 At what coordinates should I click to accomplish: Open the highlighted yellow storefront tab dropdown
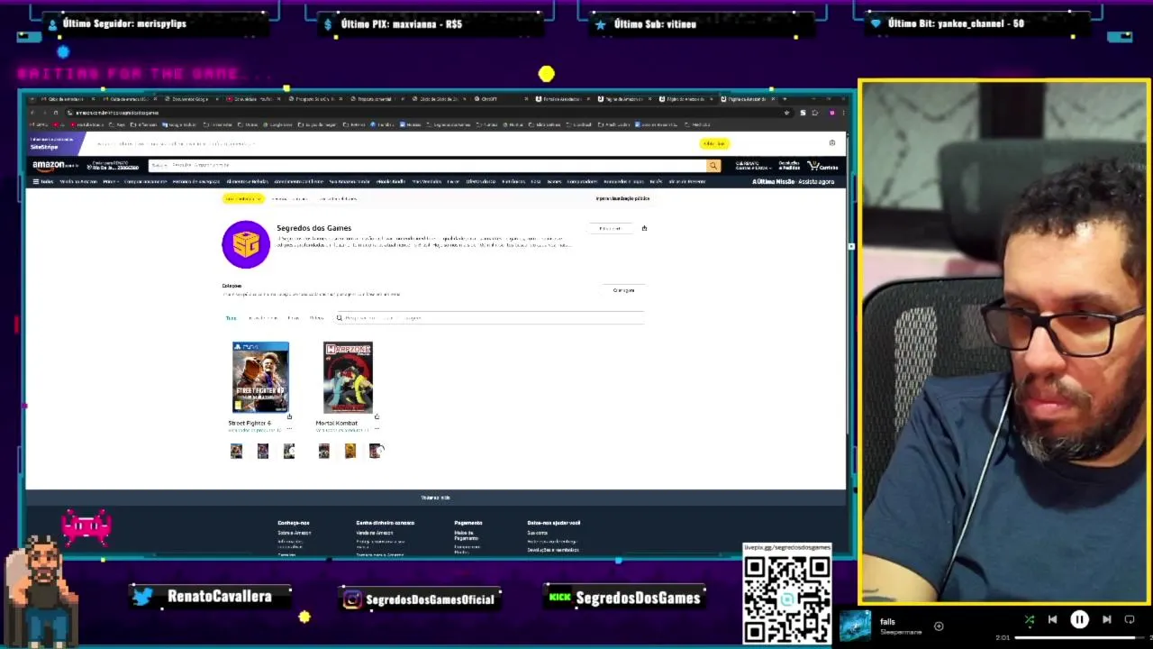pyautogui.click(x=242, y=199)
